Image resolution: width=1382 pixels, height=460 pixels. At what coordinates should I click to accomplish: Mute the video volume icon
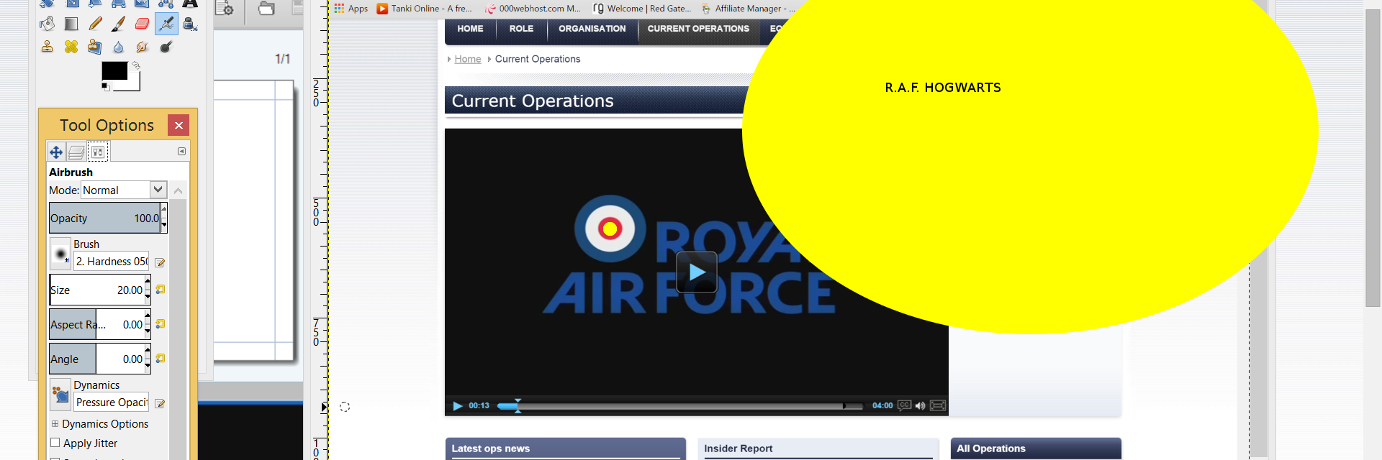click(920, 405)
